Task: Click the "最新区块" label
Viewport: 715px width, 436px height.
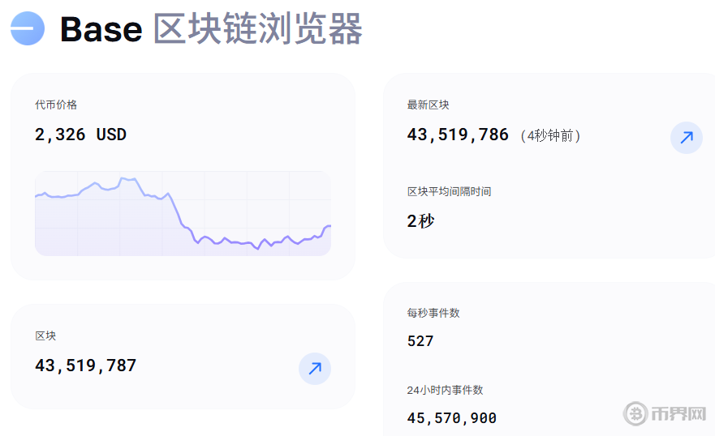Action: point(429,105)
